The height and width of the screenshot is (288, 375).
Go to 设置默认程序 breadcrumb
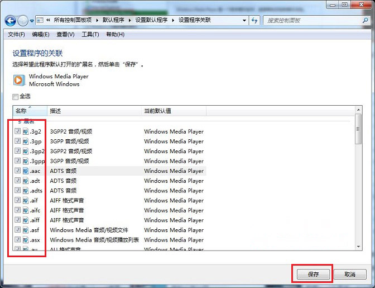(x=151, y=20)
